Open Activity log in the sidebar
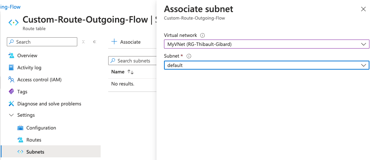The height and width of the screenshot is (160, 377). pyautogui.click(x=29, y=67)
